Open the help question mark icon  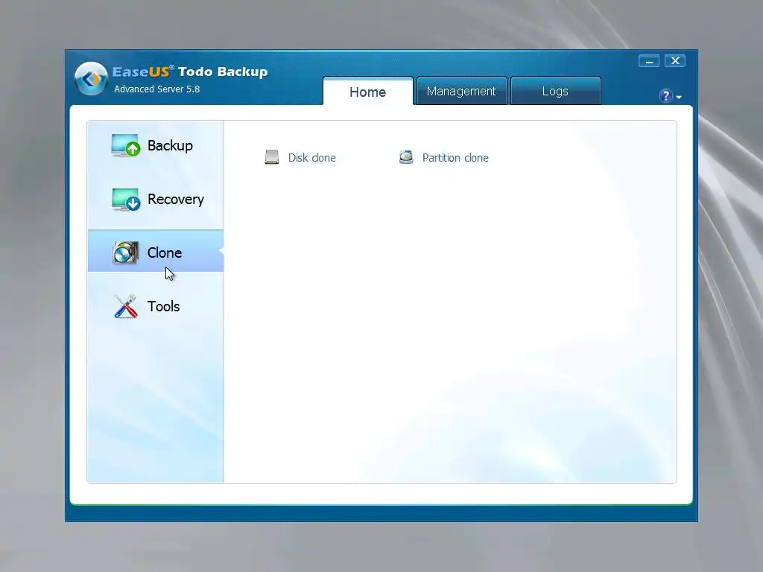tap(665, 96)
